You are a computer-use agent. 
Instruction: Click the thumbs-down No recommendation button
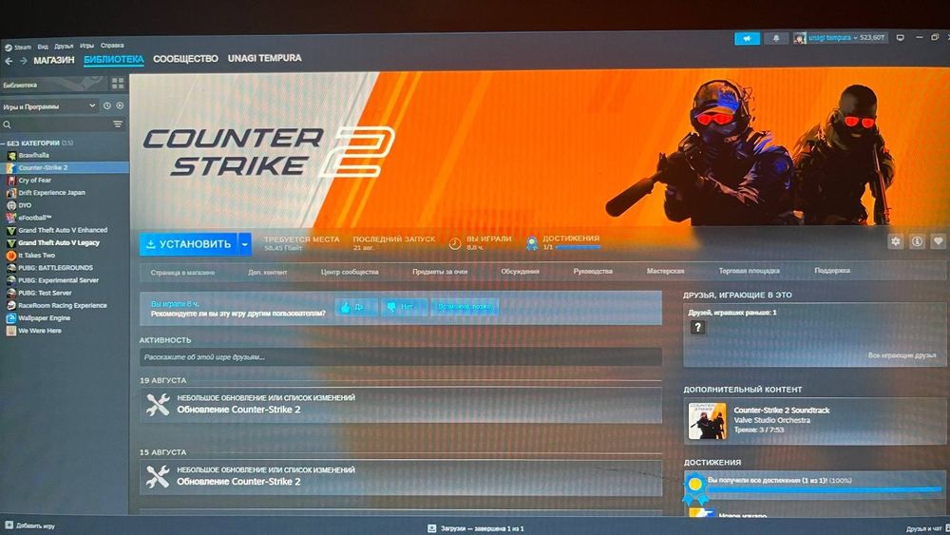pyautogui.click(x=404, y=307)
